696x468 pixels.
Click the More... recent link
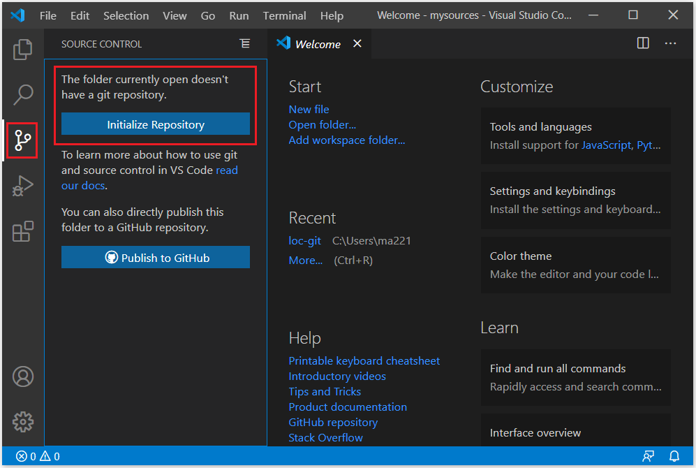coord(305,261)
